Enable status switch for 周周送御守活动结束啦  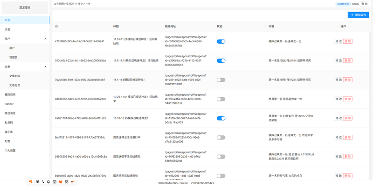point(221,157)
